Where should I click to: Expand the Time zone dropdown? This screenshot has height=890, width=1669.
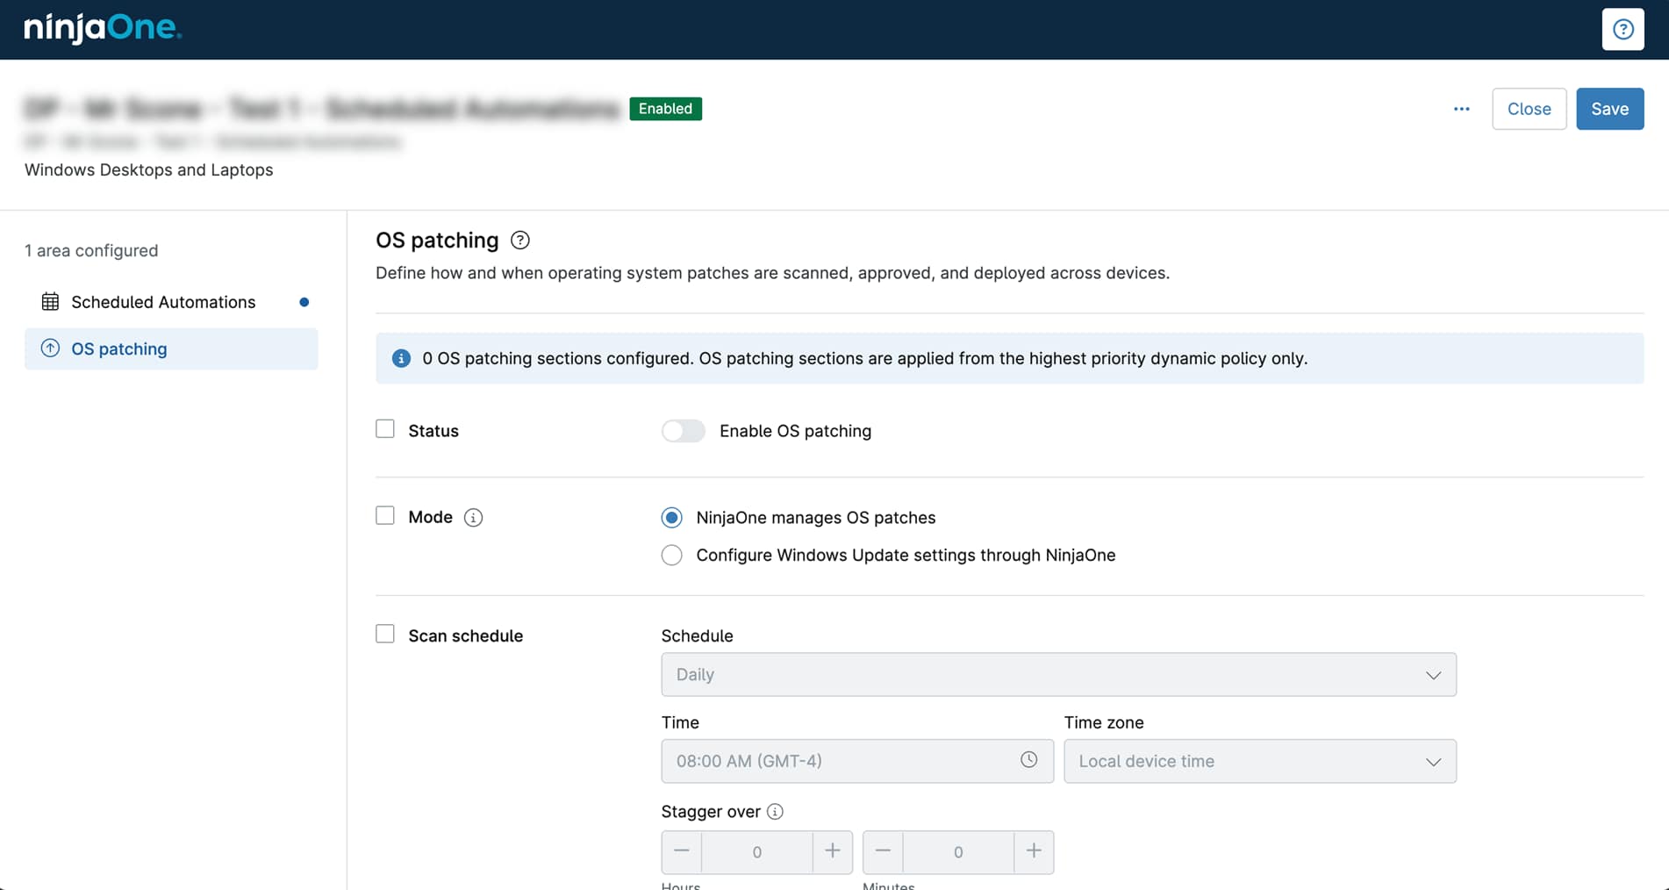(x=1259, y=761)
